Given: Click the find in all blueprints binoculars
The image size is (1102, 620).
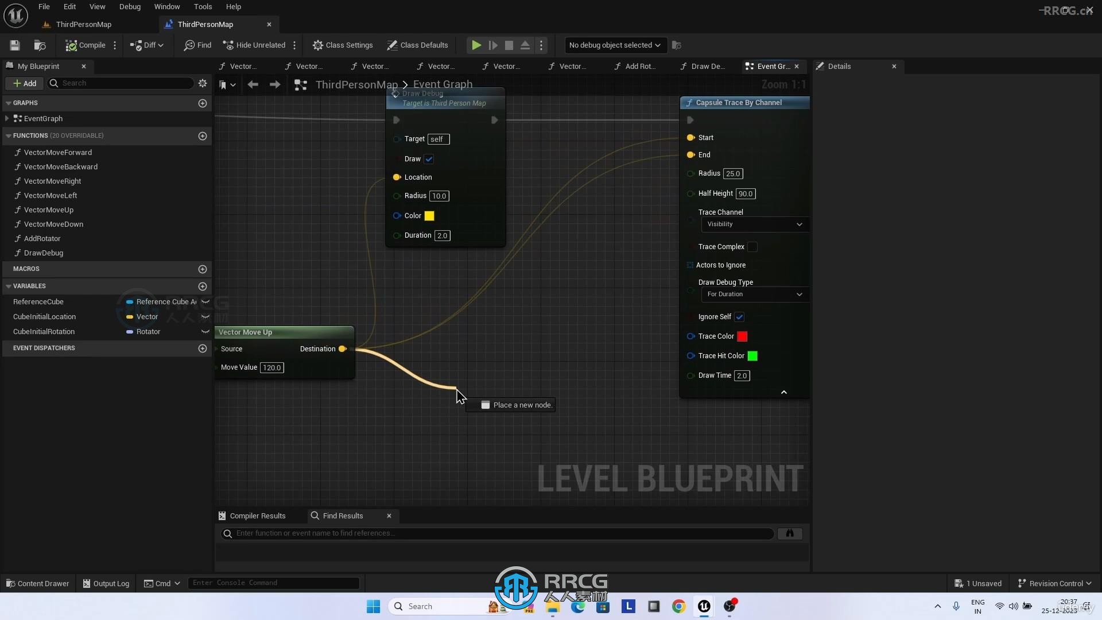Looking at the screenshot, I should (790, 534).
